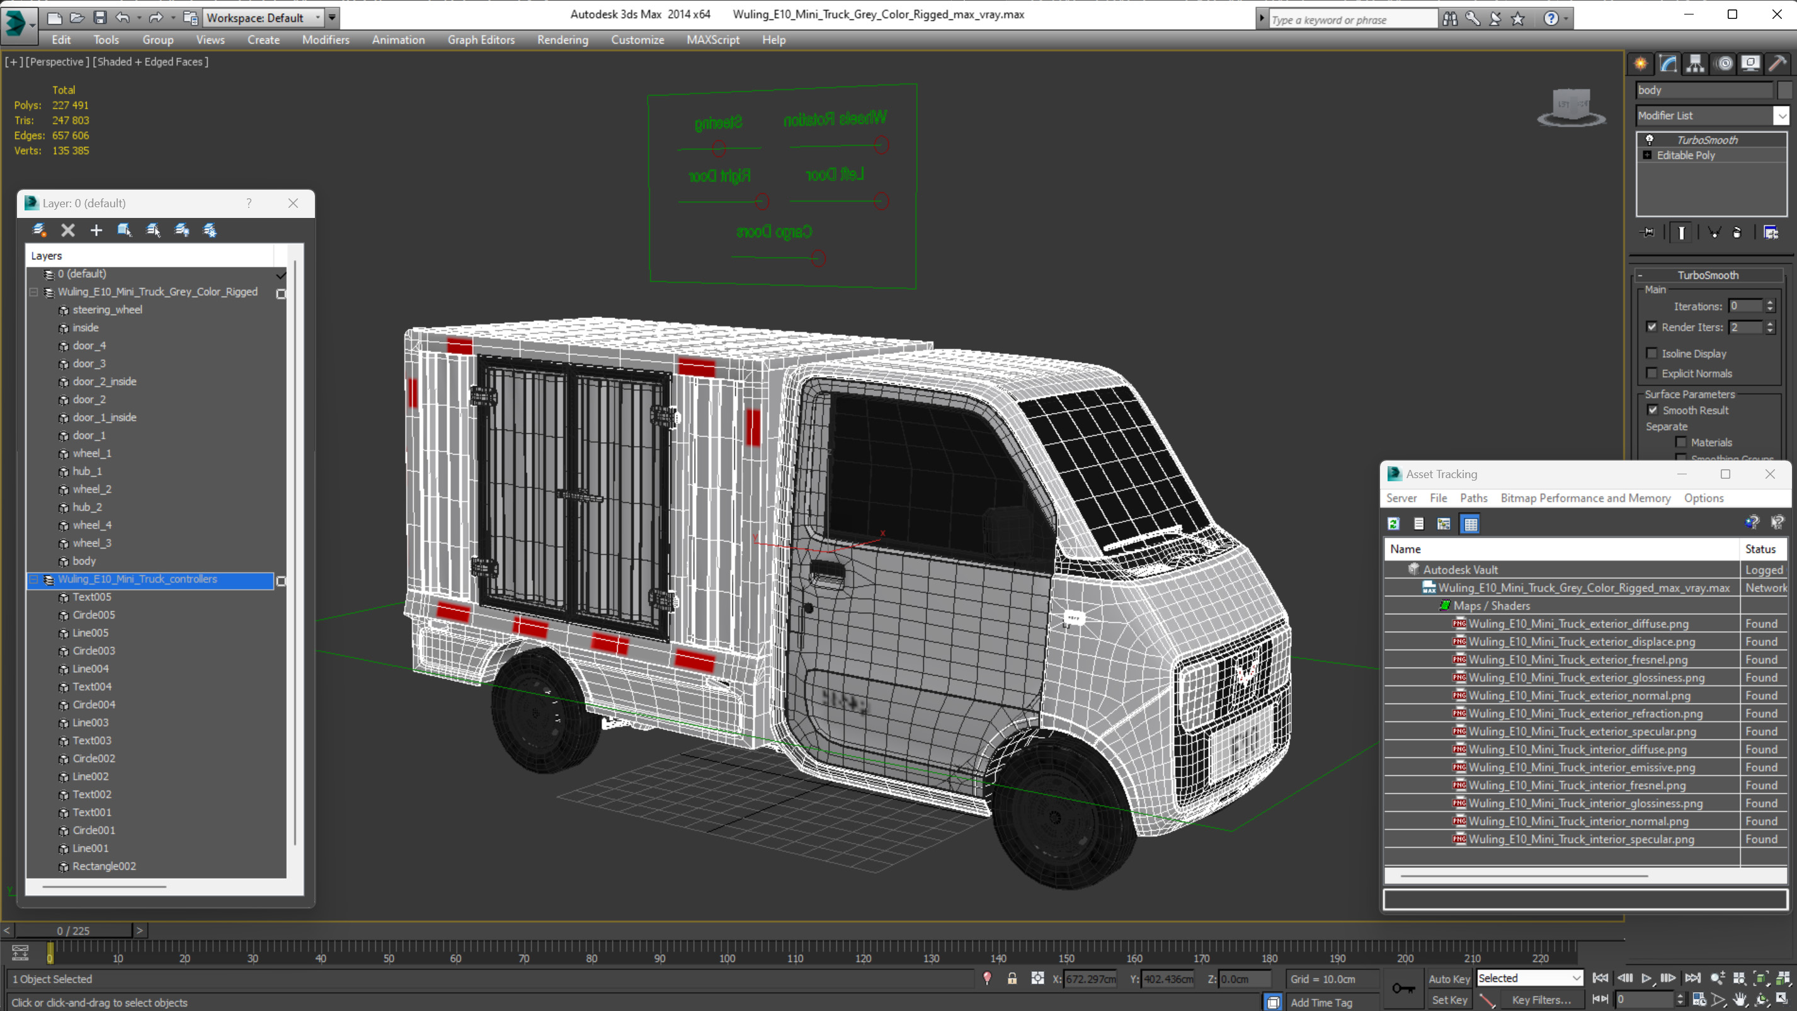1797x1011 pixels.
Task: Click the Open File folder icon
Action: 77,18
